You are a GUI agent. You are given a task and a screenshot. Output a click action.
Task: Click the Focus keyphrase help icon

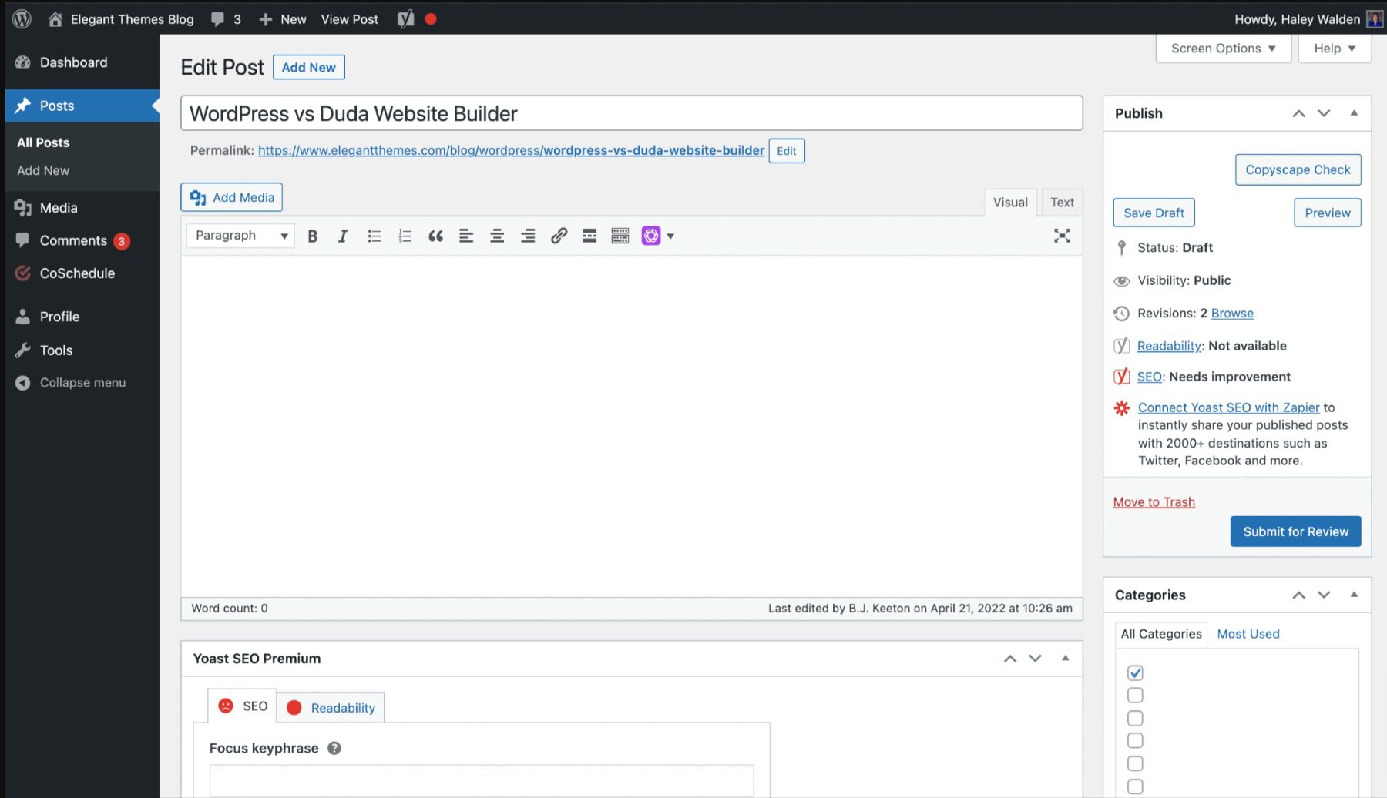[334, 748]
